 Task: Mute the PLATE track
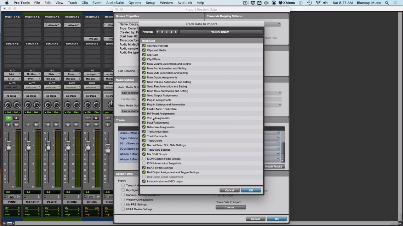pyautogui.click(x=56, y=125)
